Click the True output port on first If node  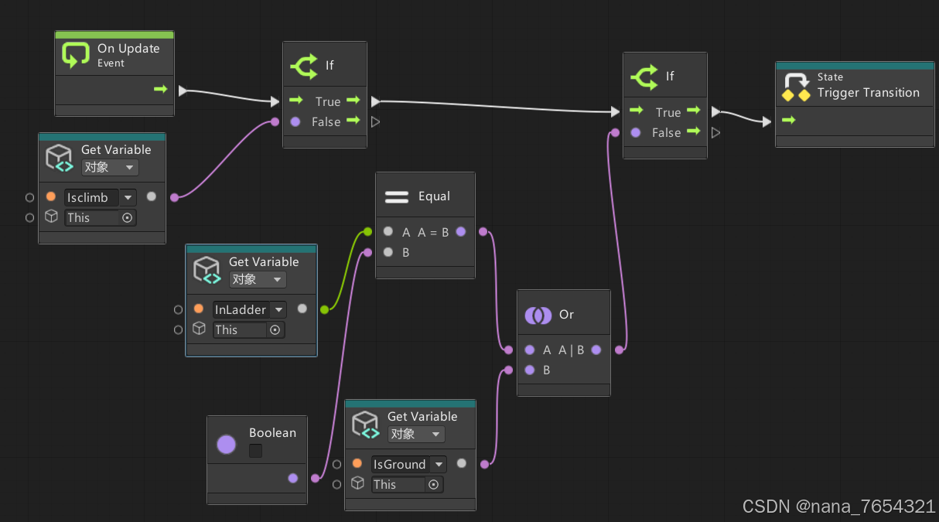[x=353, y=101]
